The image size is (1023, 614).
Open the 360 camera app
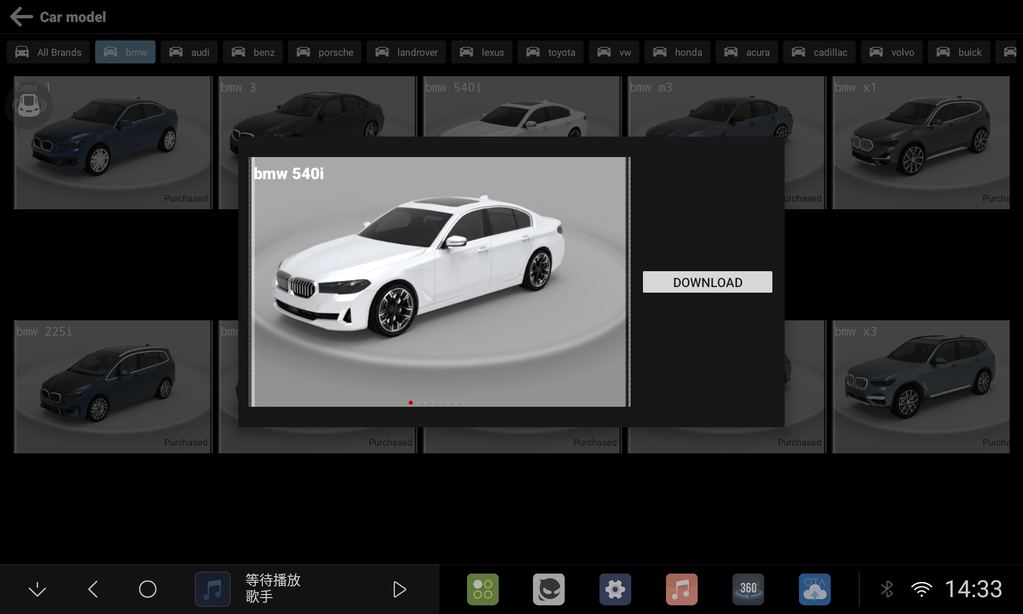(x=748, y=589)
